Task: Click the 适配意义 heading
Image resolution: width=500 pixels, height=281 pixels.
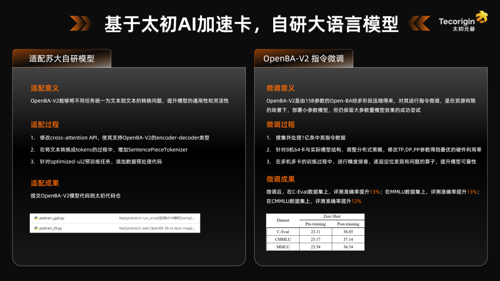Action: [45, 88]
